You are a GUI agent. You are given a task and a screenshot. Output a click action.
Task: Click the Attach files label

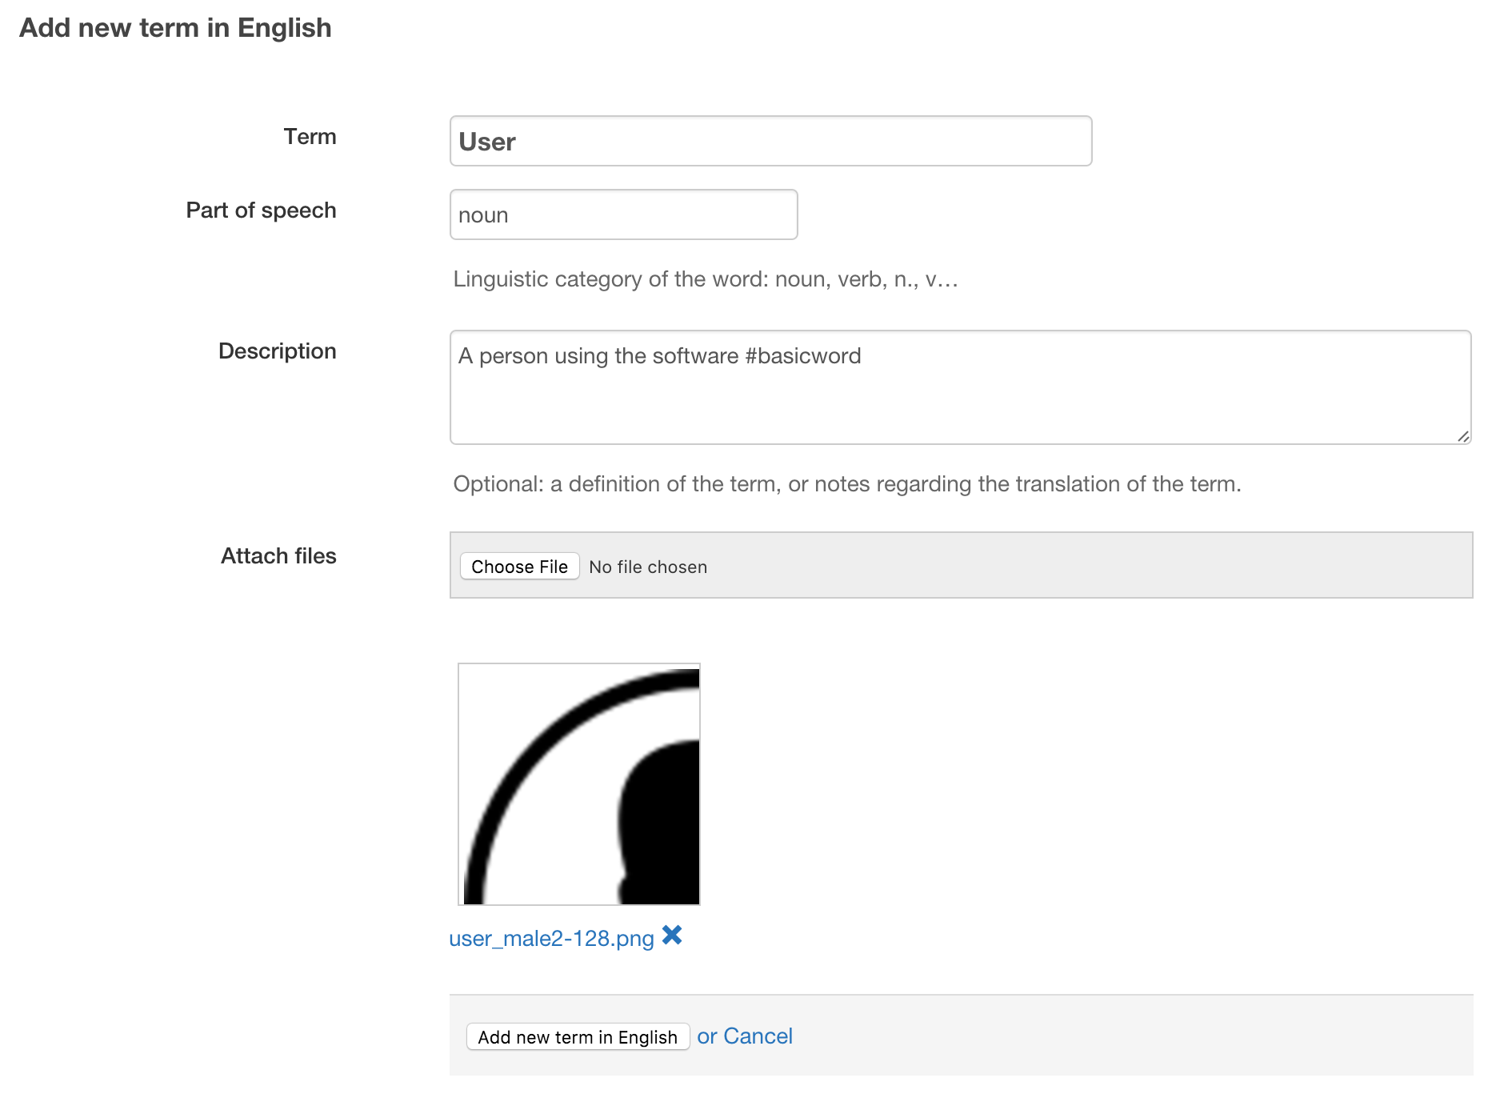(x=278, y=556)
